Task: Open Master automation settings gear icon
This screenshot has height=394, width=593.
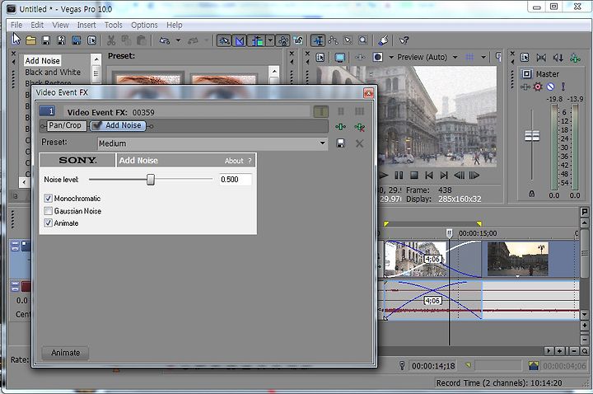Action: point(537,87)
